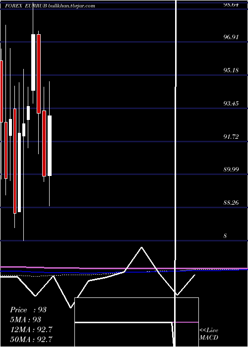
Task: Click the last white candlestick on the right
Action: [x=50, y=146]
